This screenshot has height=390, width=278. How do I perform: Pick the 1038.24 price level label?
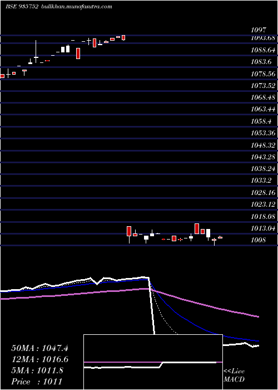tap(263, 169)
